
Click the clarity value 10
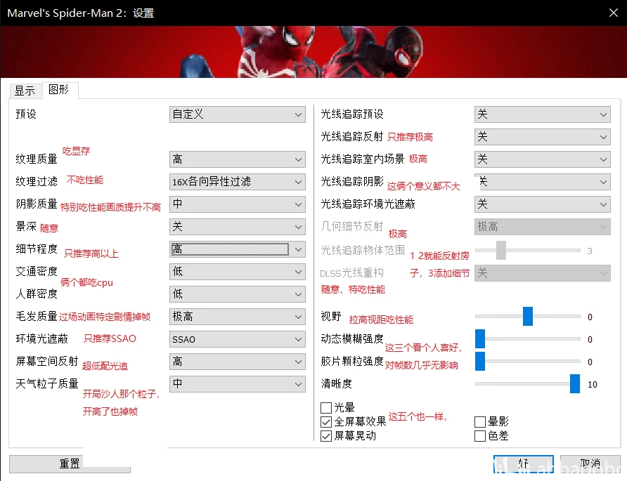pyautogui.click(x=593, y=384)
